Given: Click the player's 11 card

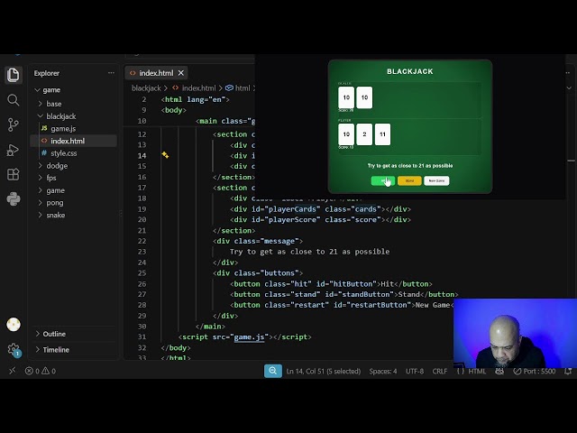Looking at the screenshot, I should click(x=382, y=134).
